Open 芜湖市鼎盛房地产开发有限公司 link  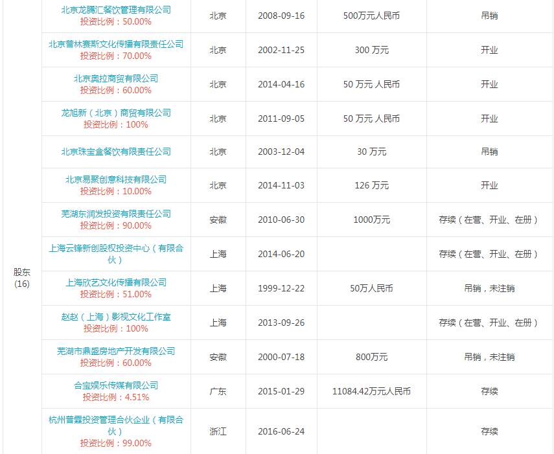tap(116, 351)
